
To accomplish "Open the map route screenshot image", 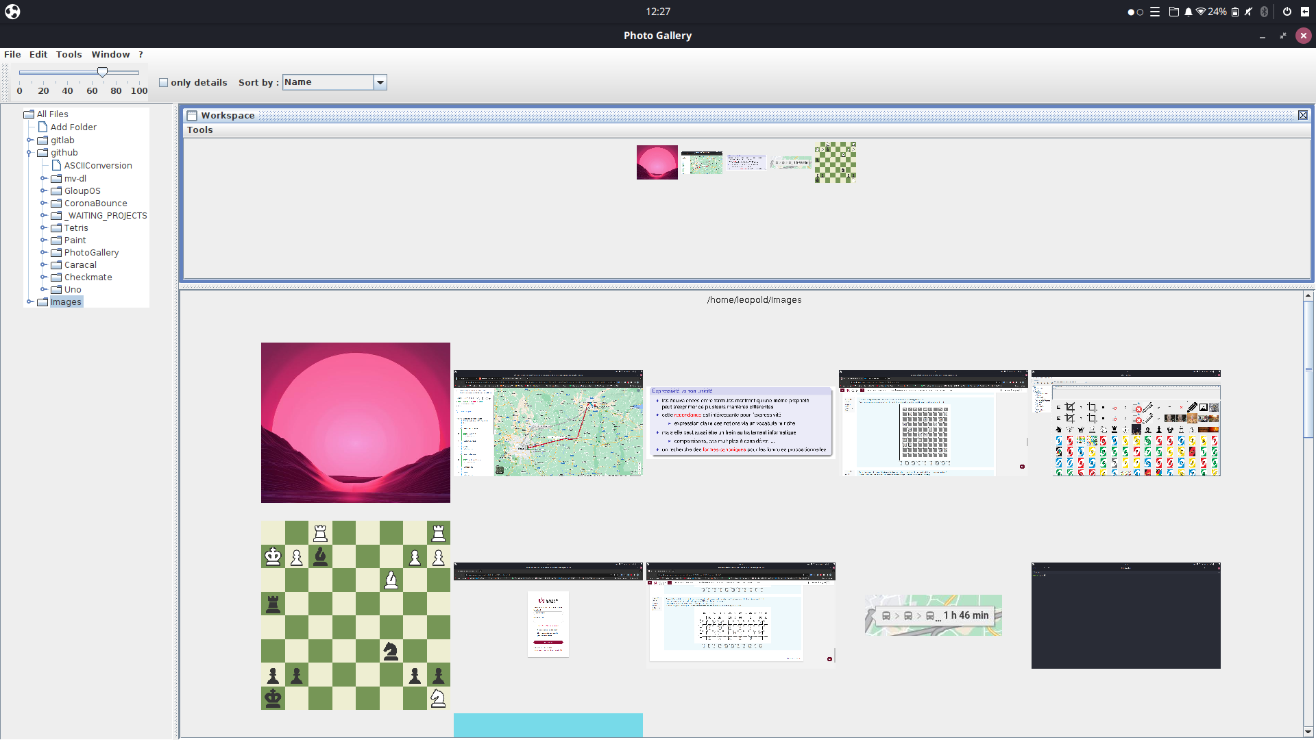I will tap(548, 423).
